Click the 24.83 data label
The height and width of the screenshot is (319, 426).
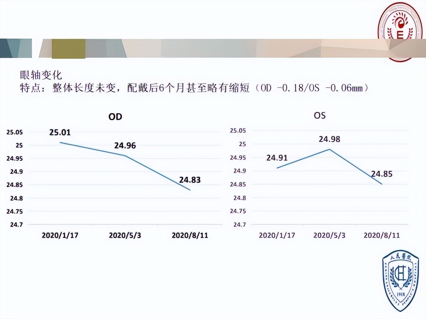click(190, 180)
